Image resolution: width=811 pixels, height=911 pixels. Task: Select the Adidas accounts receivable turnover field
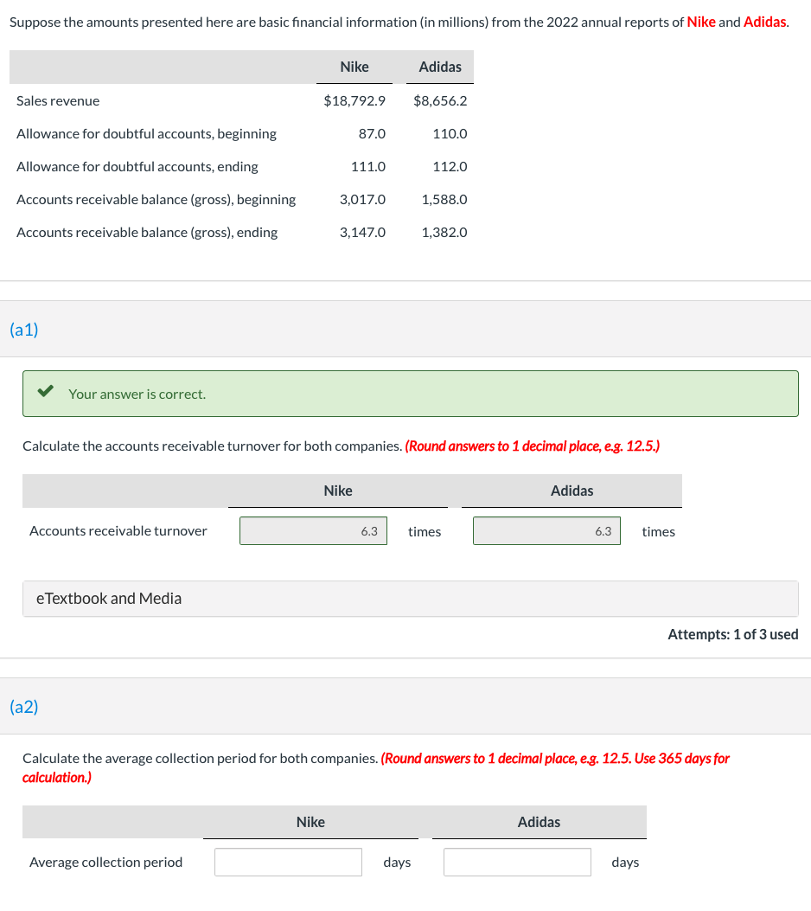click(546, 530)
